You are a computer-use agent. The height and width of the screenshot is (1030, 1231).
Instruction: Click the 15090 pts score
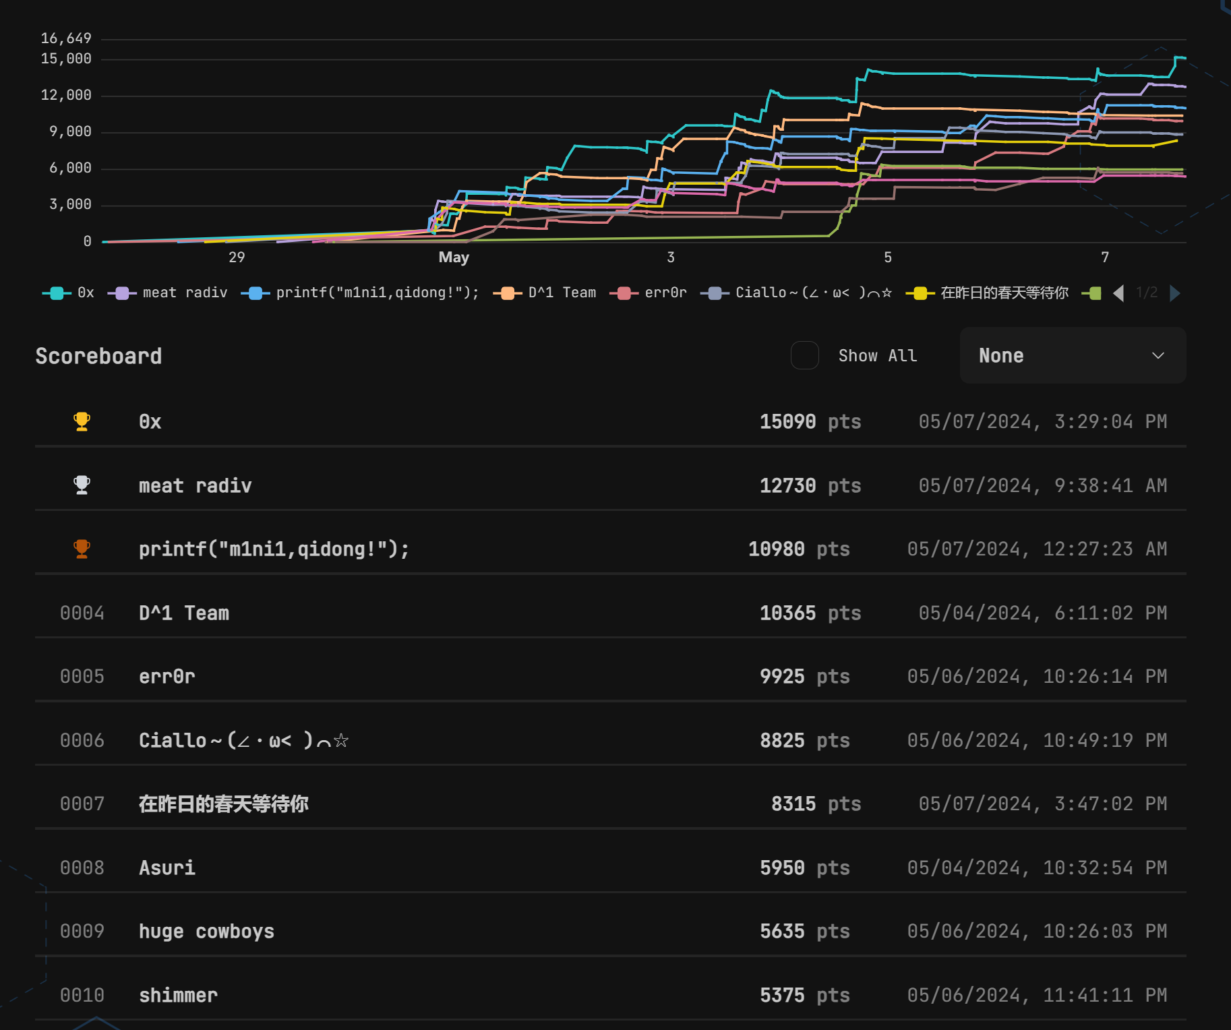click(810, 422)
